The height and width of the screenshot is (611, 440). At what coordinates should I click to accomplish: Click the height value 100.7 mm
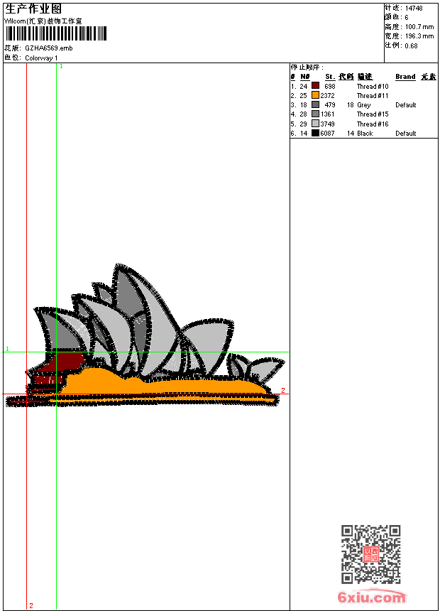(x=419, y=26)
